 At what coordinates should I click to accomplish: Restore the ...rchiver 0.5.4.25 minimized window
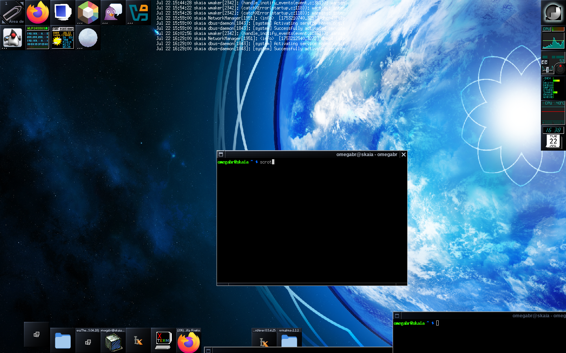pyautogui.click(x=264, y=338)
